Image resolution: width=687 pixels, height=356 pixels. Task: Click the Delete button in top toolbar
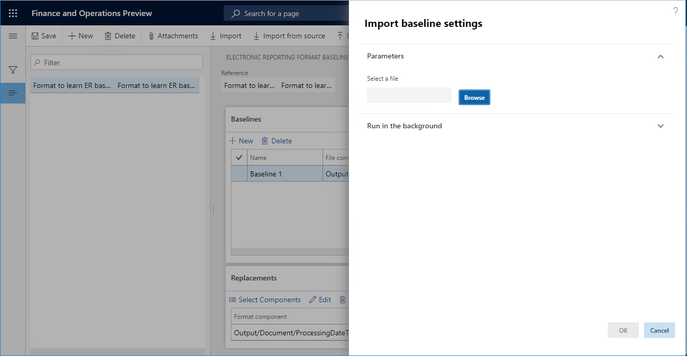[120, 36]
